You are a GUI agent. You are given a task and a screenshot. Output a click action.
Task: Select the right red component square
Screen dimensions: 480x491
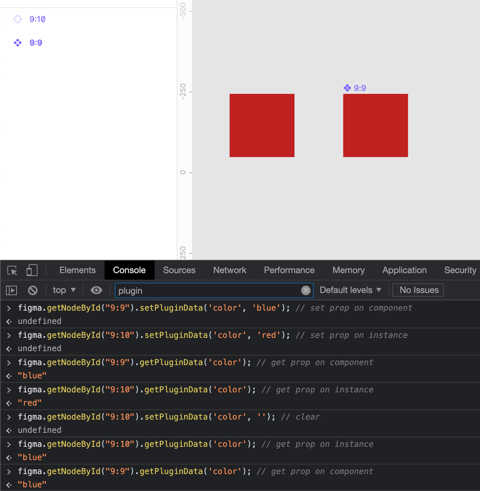click(x=375, y=126)
